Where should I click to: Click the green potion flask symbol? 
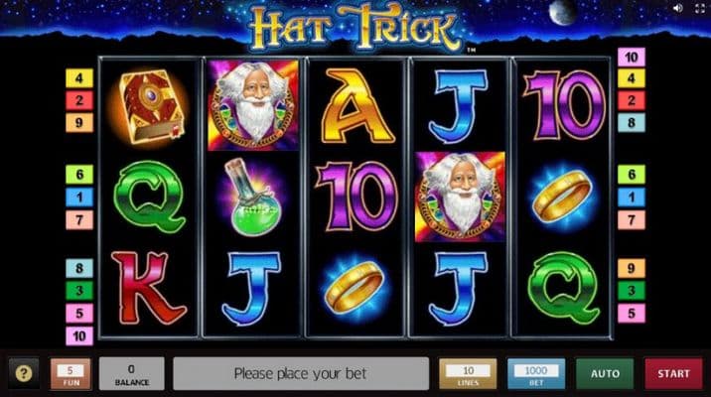(253, 198)
